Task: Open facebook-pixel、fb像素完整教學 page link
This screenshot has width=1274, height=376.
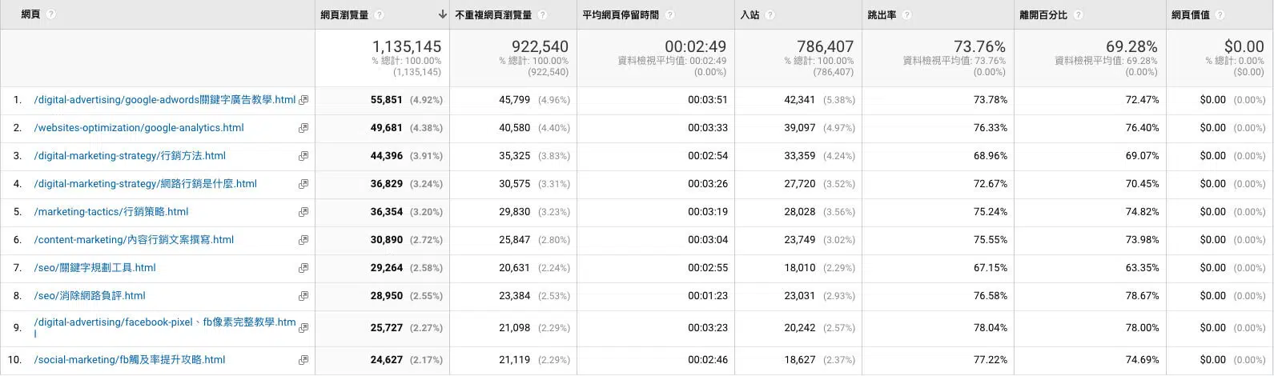Action: (x=165, y=327)
